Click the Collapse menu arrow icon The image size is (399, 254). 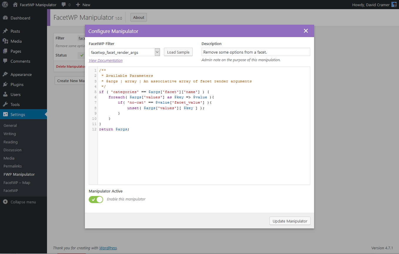(x=5, y=202)
